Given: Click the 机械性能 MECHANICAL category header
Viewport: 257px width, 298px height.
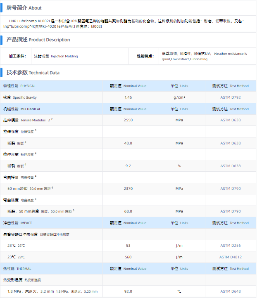Looking at the screenshot, I should click(22, 109).
